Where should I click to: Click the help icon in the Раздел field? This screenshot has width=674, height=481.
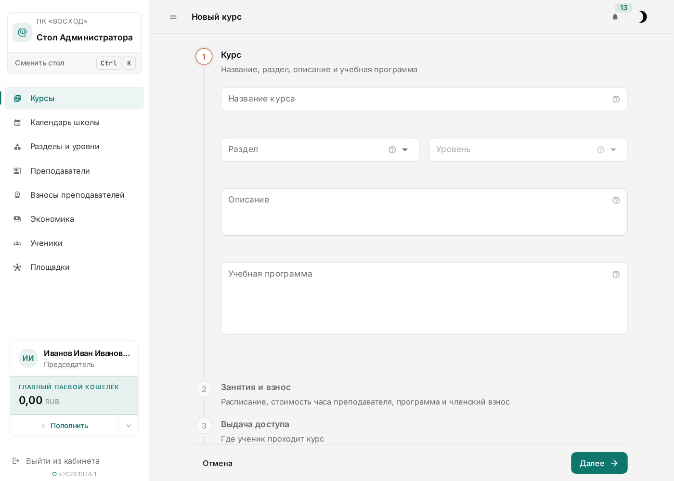pos(392,150)
